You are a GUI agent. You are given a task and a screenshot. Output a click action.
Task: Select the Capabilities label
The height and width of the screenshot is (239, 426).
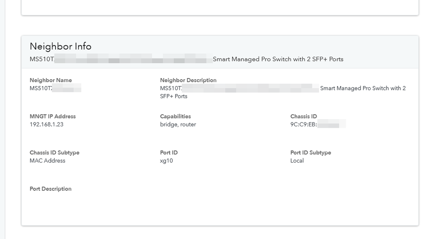(x=175, y=116)
